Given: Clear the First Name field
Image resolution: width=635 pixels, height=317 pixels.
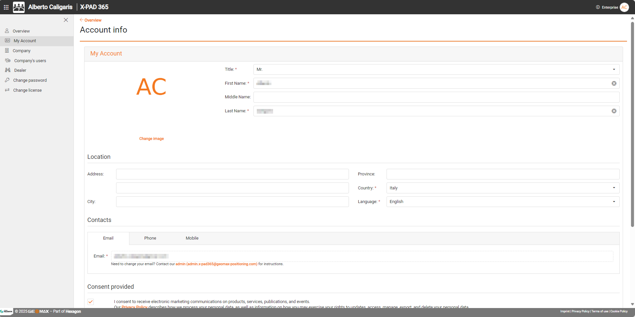Looking at the screenshot, I should click(x=614, y=83).
